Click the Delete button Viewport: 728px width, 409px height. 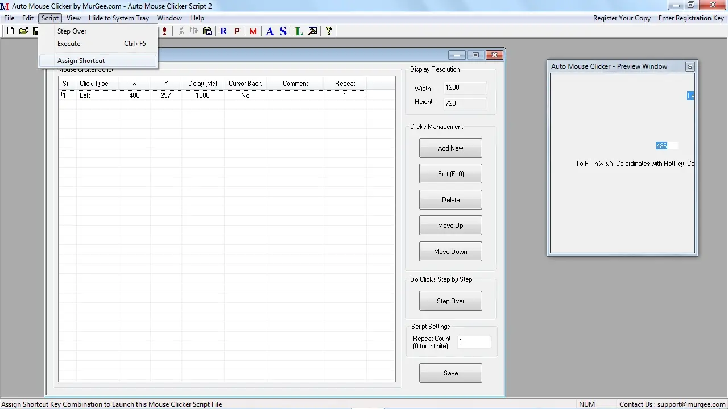450,200
